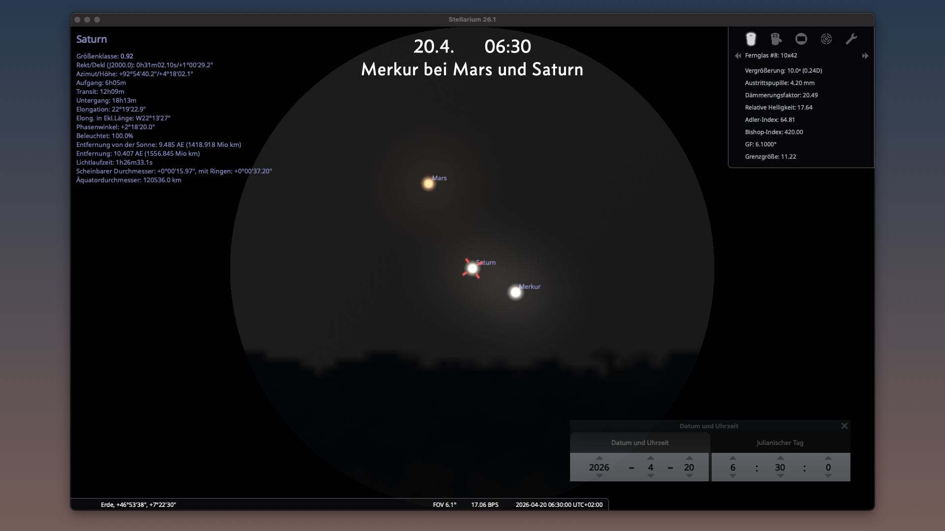Screen dimensions: 945x531
Task: Select the Datum und Uhrzeit tab
Action: point(640,442)
